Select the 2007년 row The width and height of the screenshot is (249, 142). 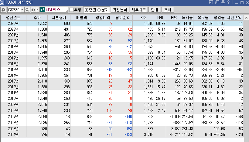[122, 117]
